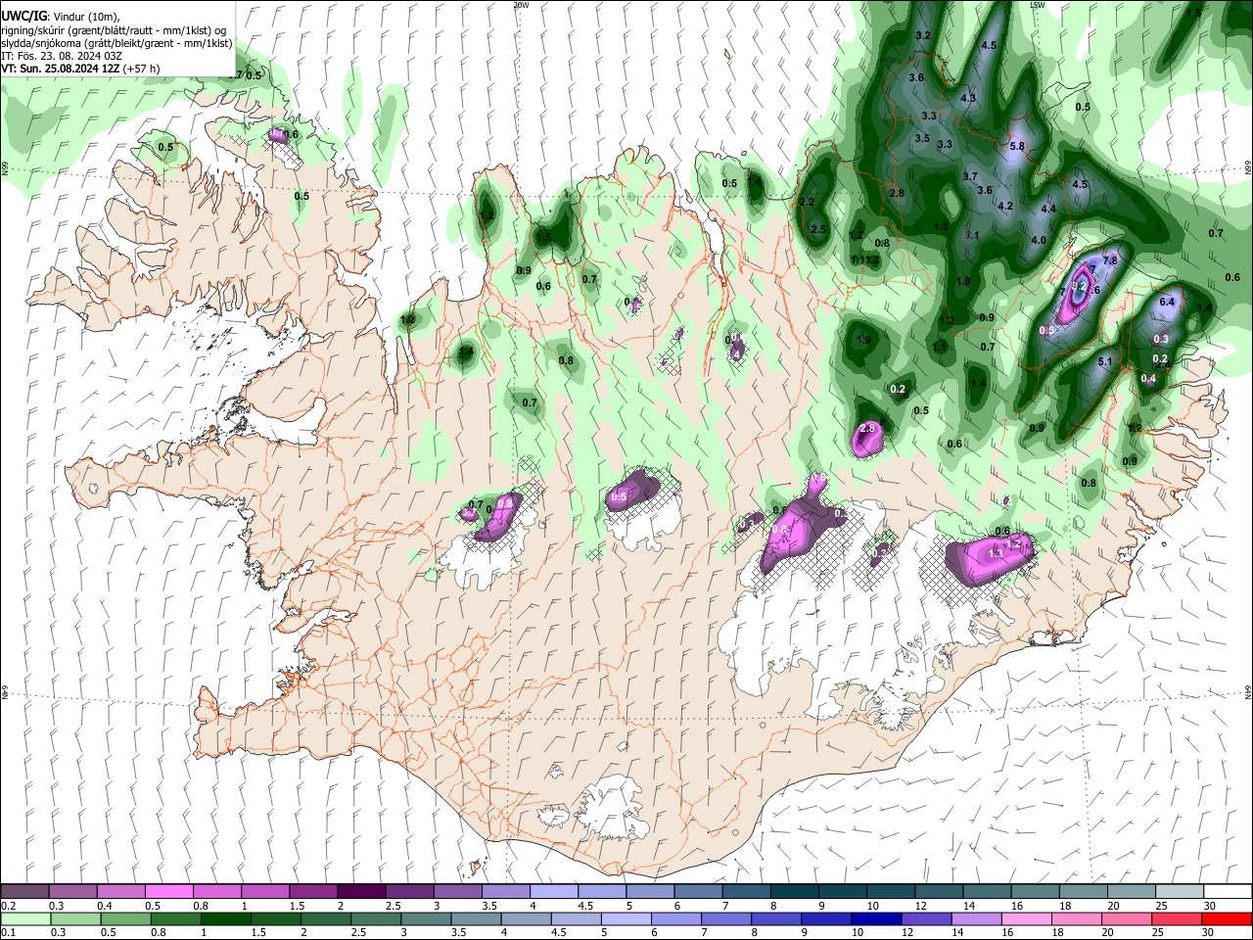Click the 3.2 precipitation value

[x=922, y=35]
